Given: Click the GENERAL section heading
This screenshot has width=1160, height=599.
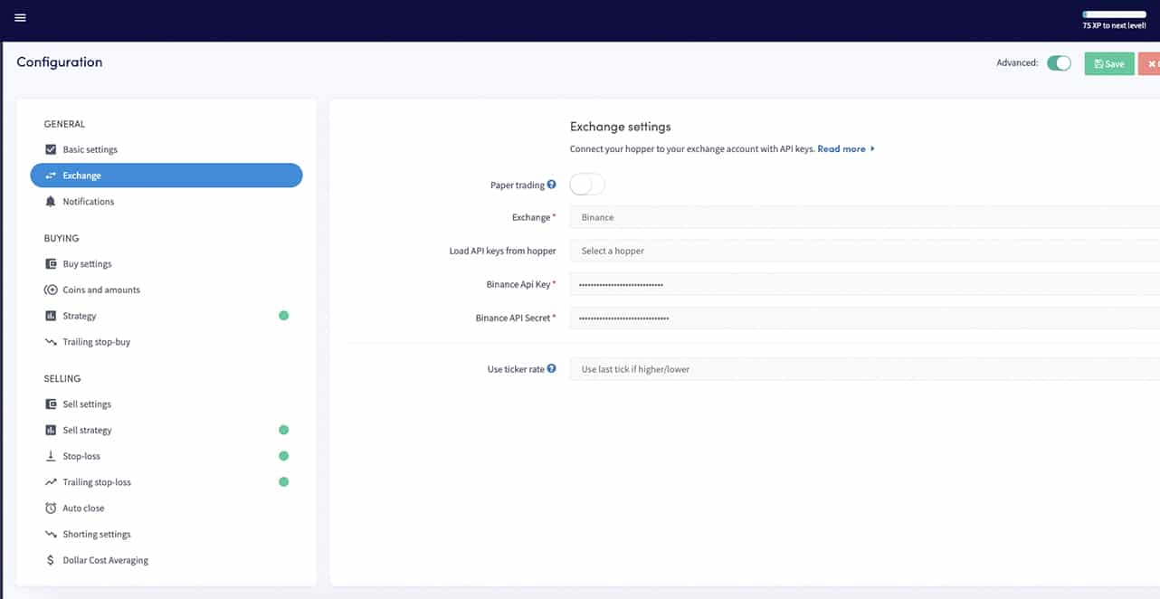Looking at the screenshot, I should (x=64, y=124).
